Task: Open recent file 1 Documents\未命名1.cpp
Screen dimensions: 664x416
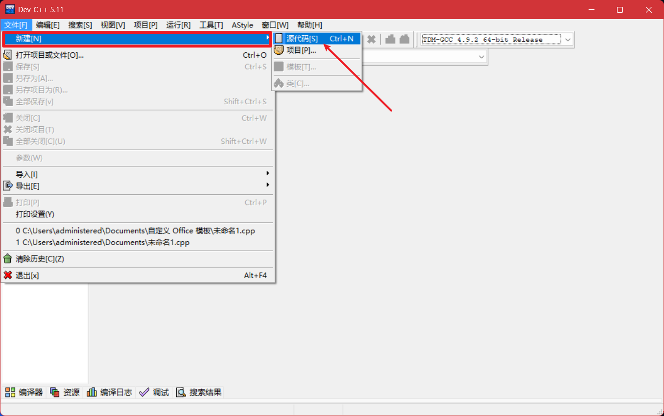Action: coord(137,242)
